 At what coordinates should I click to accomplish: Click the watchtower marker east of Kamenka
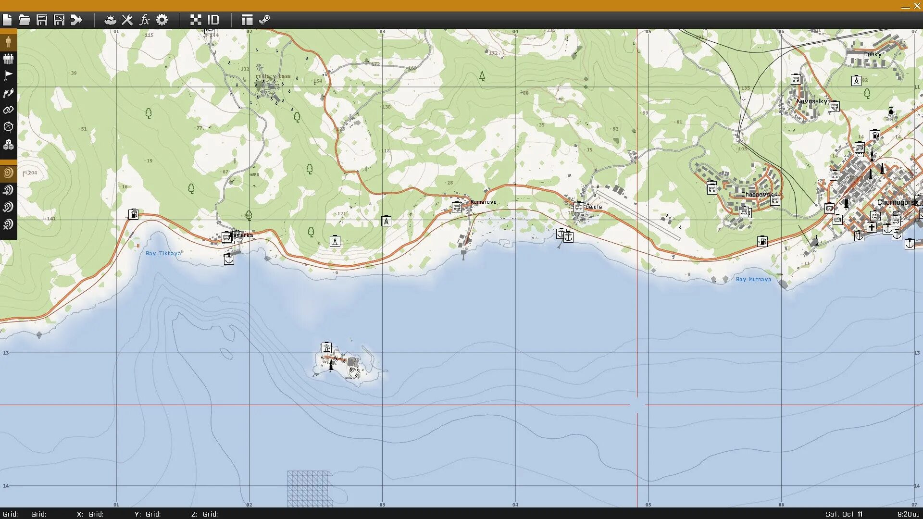335,241
